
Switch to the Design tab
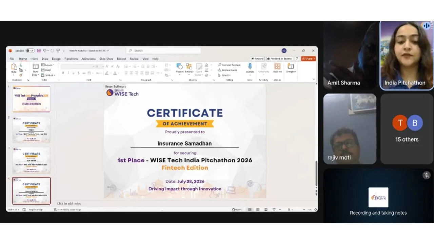tap(56, 59)
